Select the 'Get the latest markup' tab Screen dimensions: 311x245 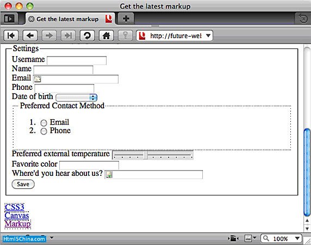[x=70, y=19]
